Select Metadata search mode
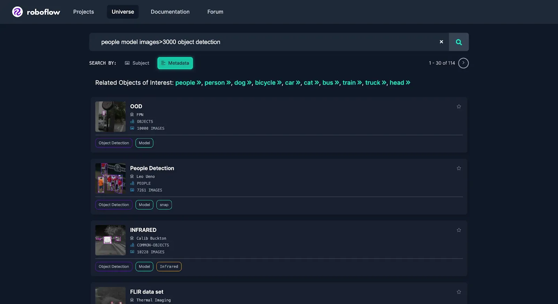Screen dimensions: 558x304 tap(175, 63)
